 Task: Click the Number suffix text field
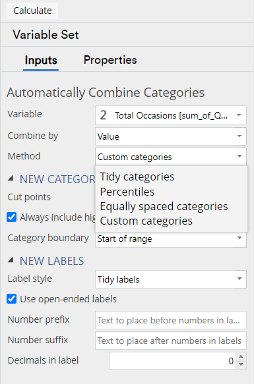(x=171, y=341)
